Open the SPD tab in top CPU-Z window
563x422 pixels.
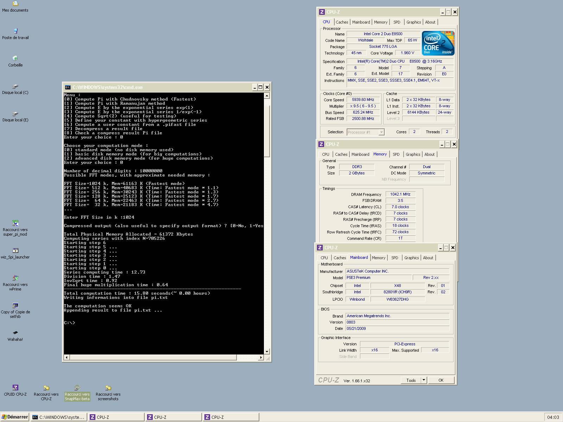coord(397,22)
